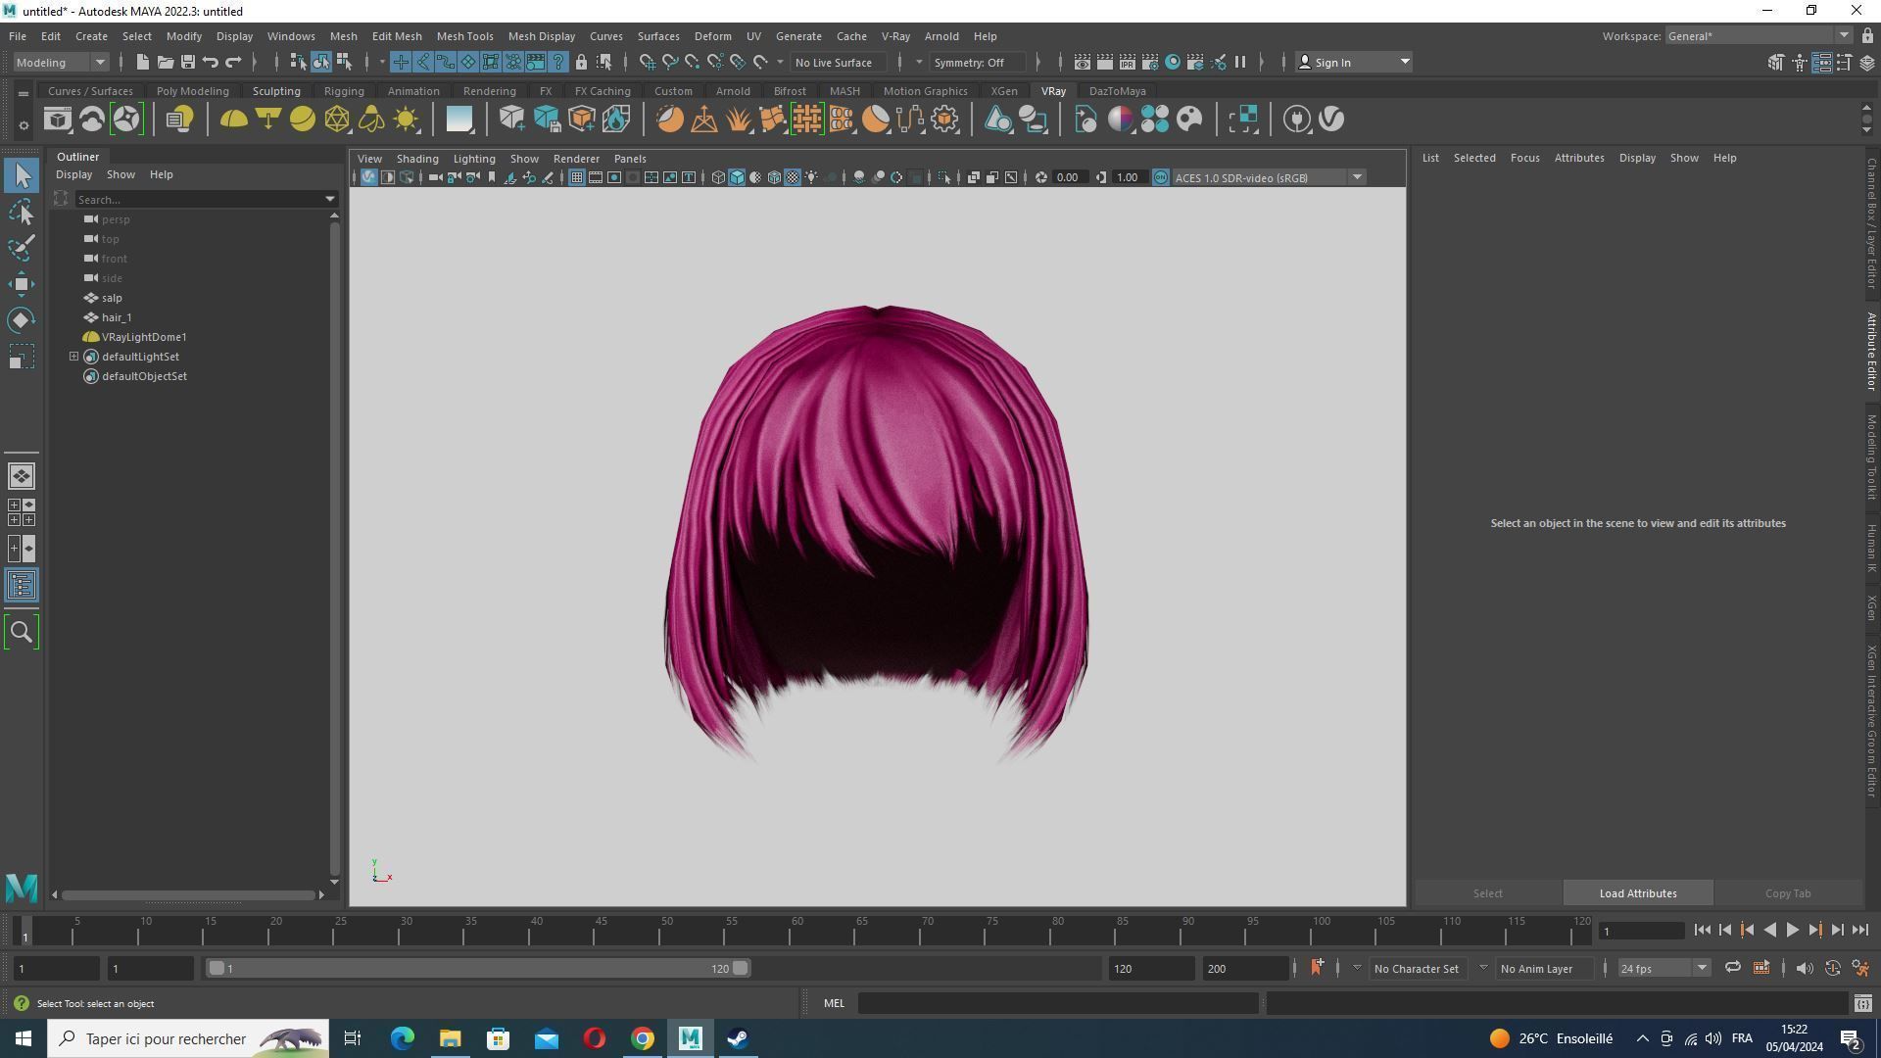Open the 24 fps frame rate dropdown
Screen dimensions: 1881x1058
click(x=1664, y=968)
